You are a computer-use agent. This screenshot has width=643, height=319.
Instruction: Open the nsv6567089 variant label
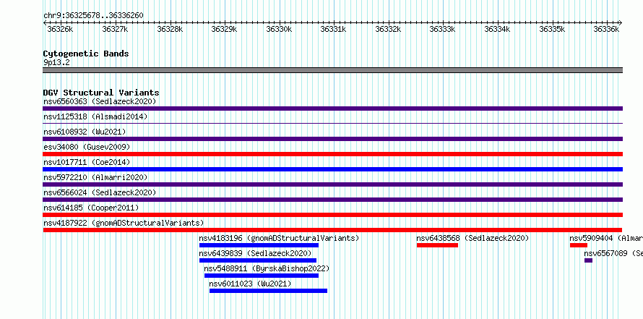[613, 253]
